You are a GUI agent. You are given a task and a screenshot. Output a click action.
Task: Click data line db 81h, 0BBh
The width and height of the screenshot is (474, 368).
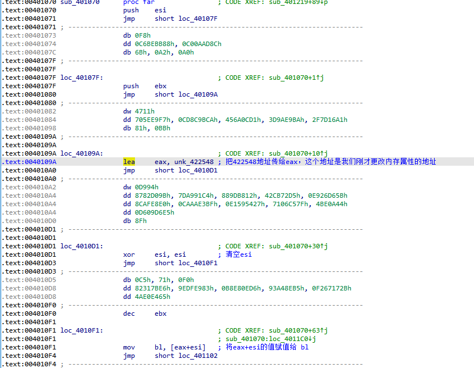(147, 129)
